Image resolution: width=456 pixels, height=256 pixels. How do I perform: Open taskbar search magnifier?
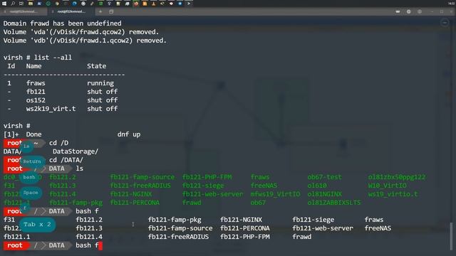pos(13,4)
